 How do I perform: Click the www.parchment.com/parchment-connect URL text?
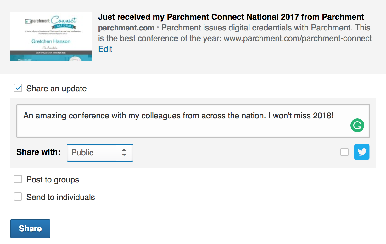(298, 39)
